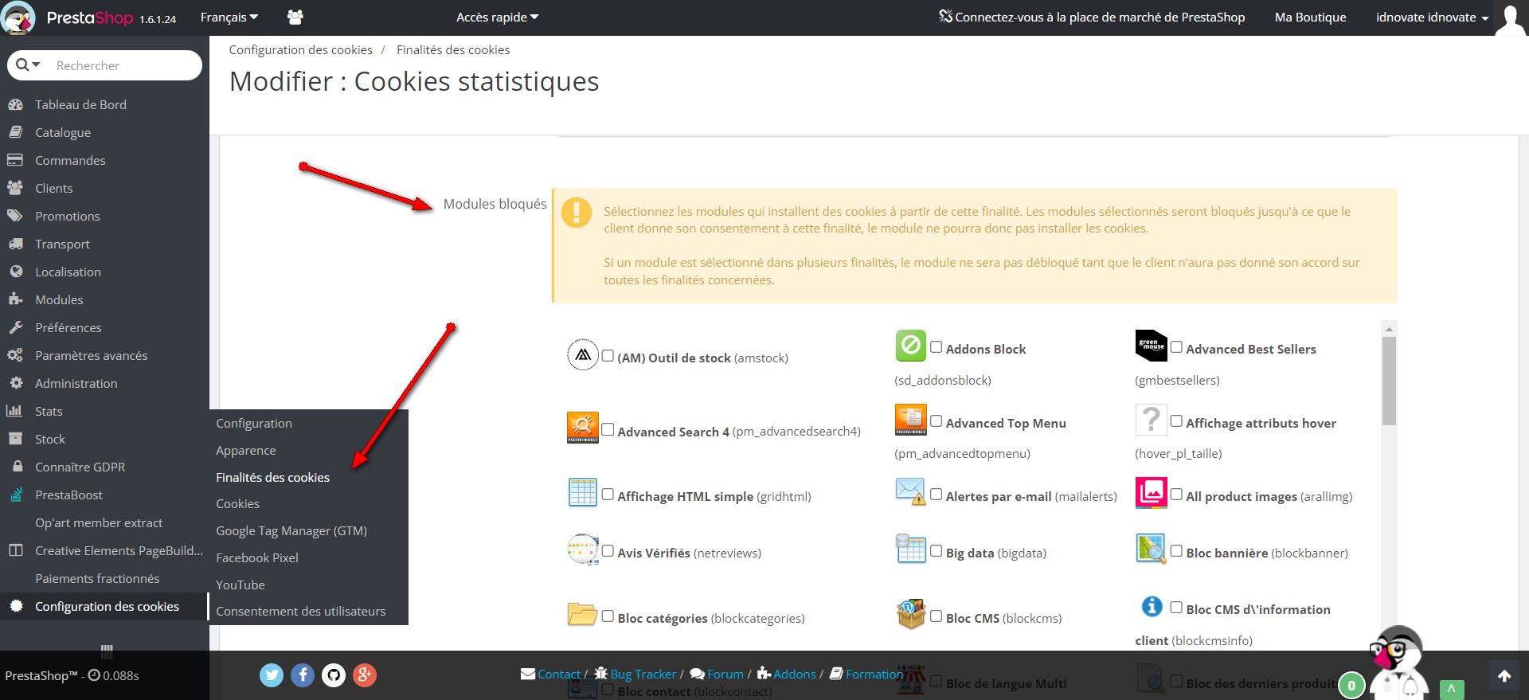Viewport: 1529px width, 700px height.
Task: Open the Apparence submenu item
Action: click(246, 450)
